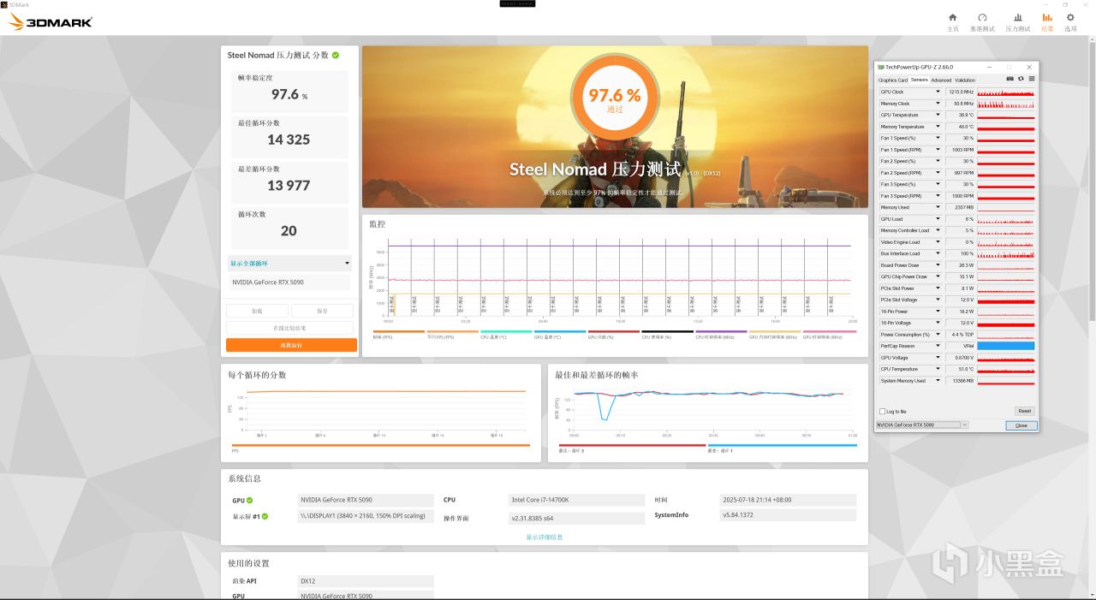Switch to Validation tab in GPU-Z

click(965, 80)
